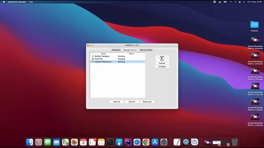Open Launchpad in the dock

[38, 142]
